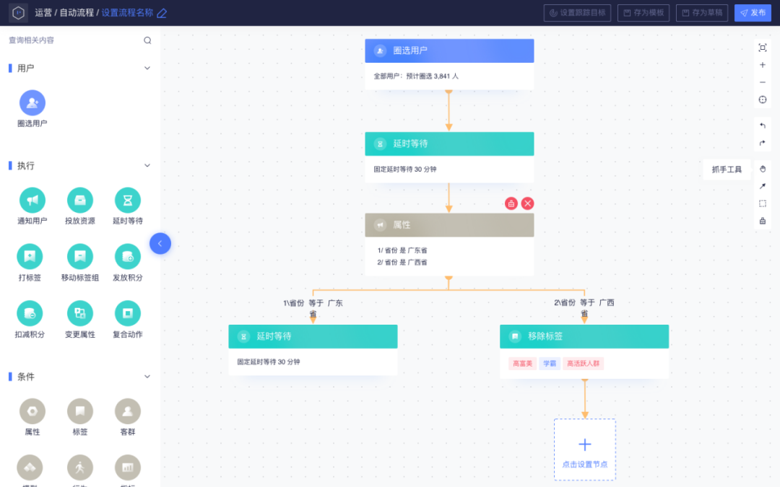The image size is (780, 487).
Task: Click the 查询相关内容 search field
Action: click(79, 40)
